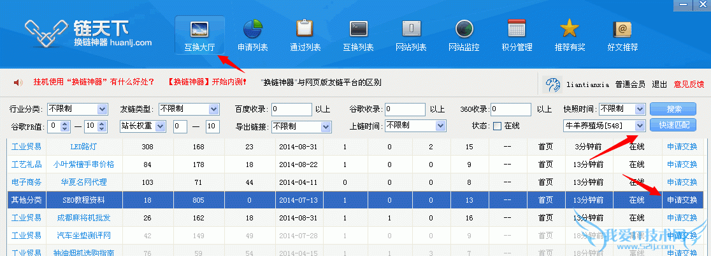The height and width of the screenshot is (256, 711).
Task: Click the 站长权重 minimum input field
Action: coord(180,126)
